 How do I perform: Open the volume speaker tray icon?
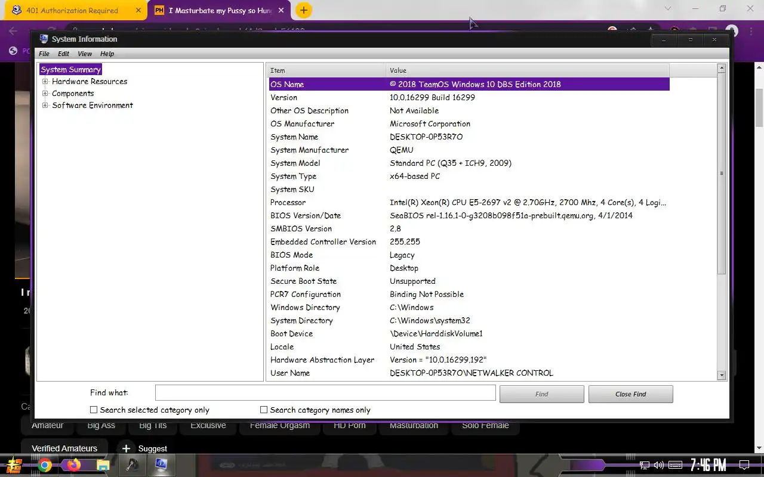pyautogui.click(x=659, y=465)
